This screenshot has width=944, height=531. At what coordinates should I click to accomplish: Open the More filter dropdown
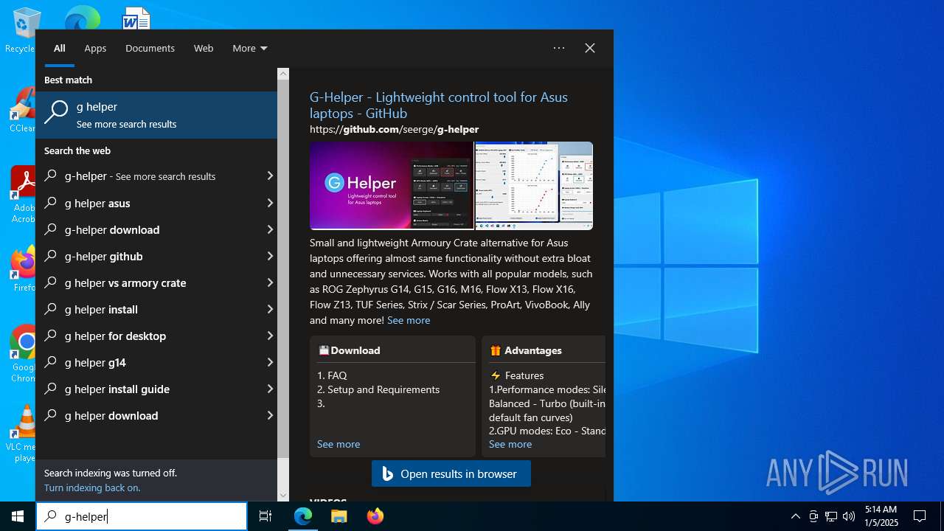(x=250, y=49)
